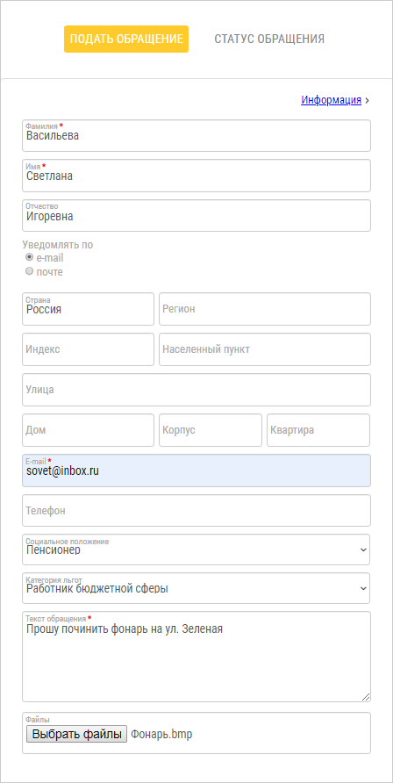
Task: Click the Фамилия input field
Action: coord(196,135)
